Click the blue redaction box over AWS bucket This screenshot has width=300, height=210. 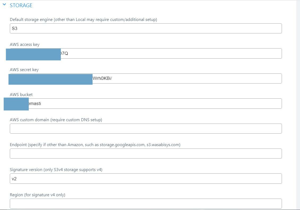pos(16,104)
